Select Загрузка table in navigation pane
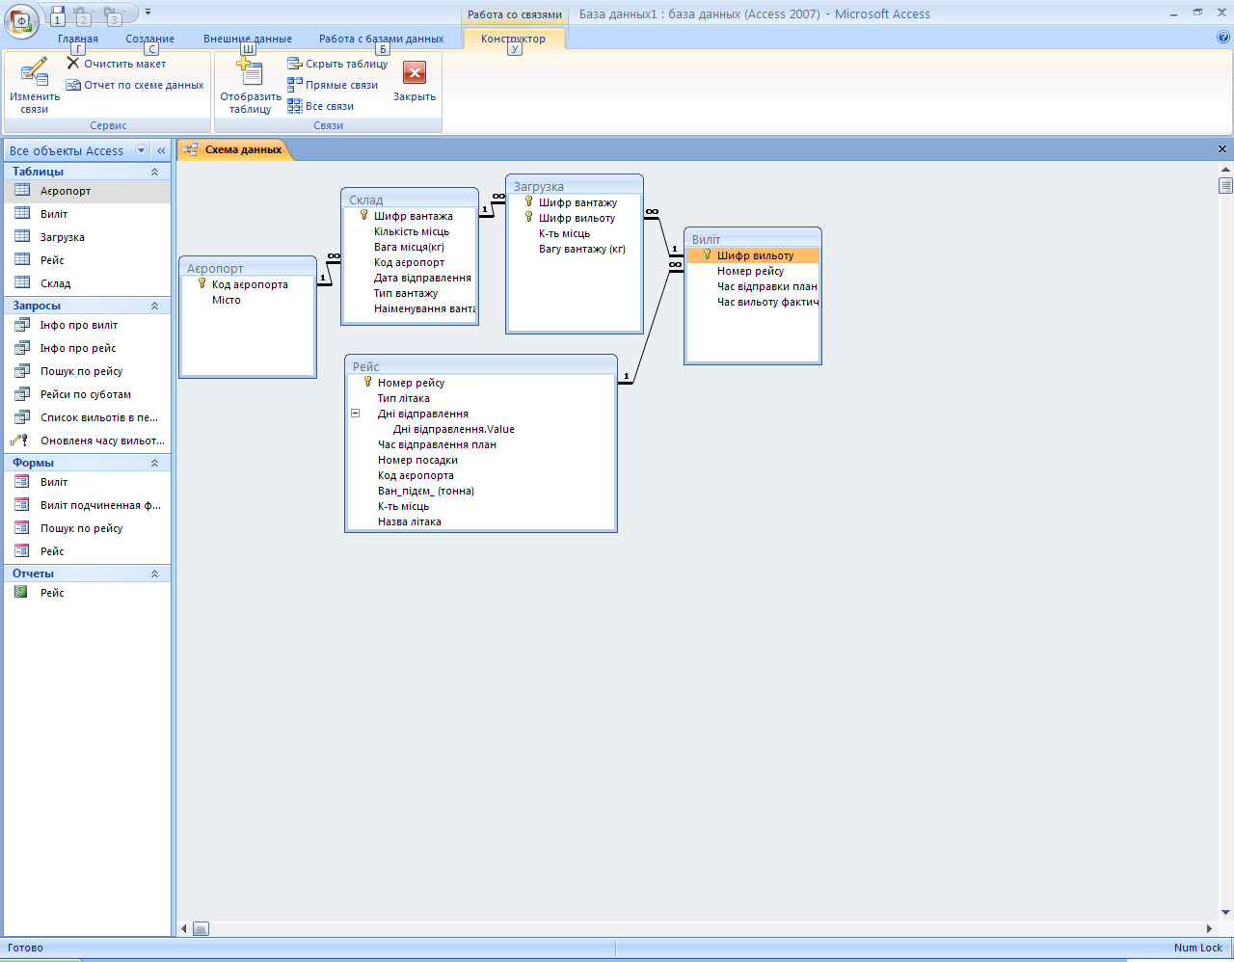The height and width of the screenshot is (962, 1234). click(x=87, y=237)
